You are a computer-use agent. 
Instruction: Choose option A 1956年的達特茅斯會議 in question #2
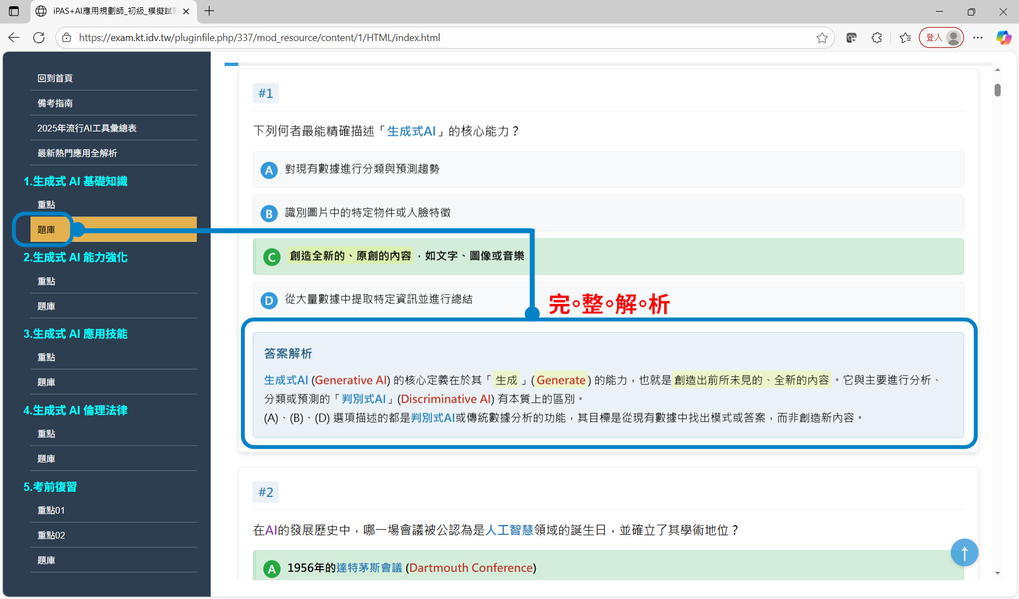[x=608, y=565]
